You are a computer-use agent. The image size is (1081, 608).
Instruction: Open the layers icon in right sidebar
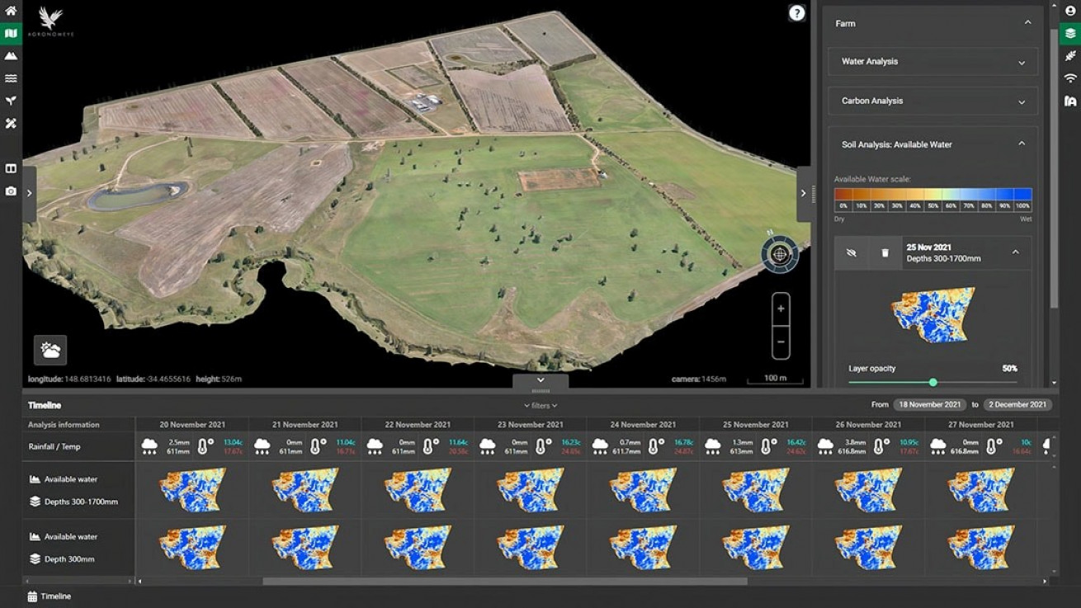tap(1070, 34)
